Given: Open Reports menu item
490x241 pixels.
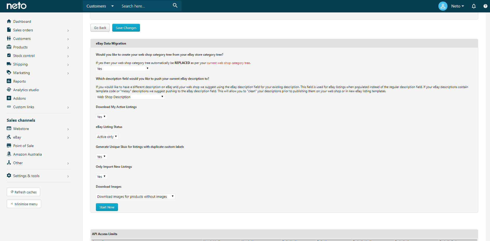Looking at the screenshot, I should [19, 81].
